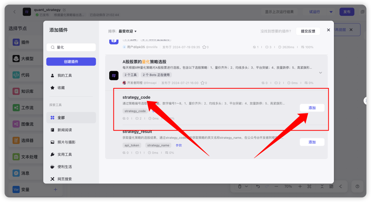Open the 参数 link for strategy_result
371x202 pixels.
pos(179,145)
